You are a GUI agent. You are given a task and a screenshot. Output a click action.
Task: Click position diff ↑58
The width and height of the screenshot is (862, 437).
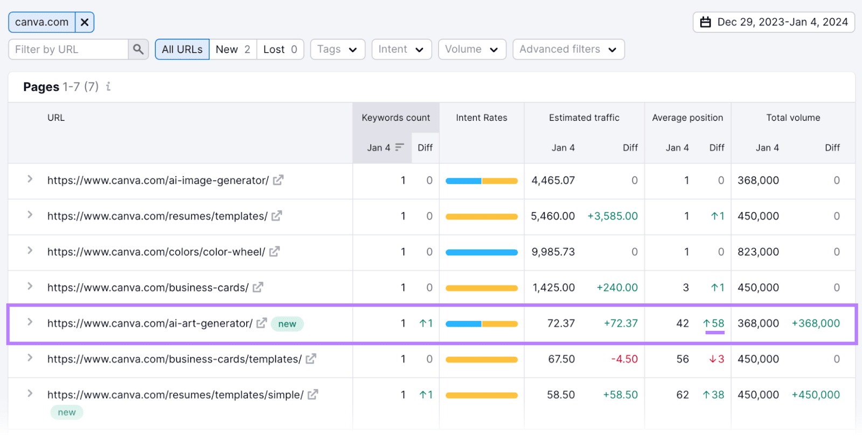pos(714,323)
